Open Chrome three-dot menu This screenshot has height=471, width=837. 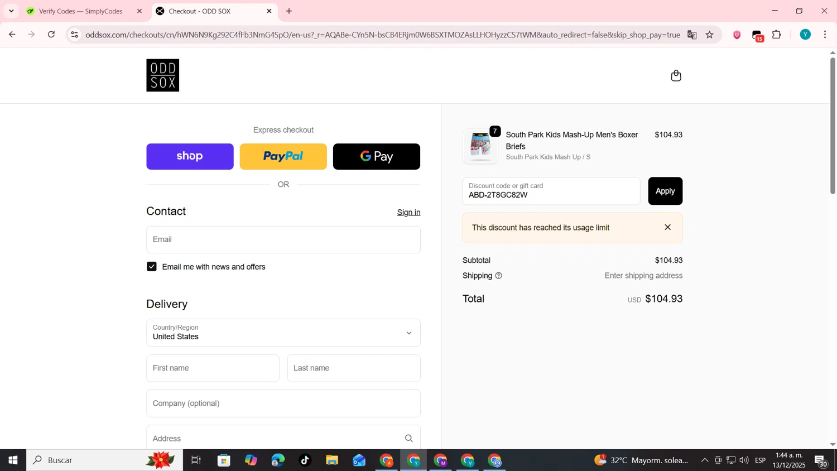click(x=825, y=35)
